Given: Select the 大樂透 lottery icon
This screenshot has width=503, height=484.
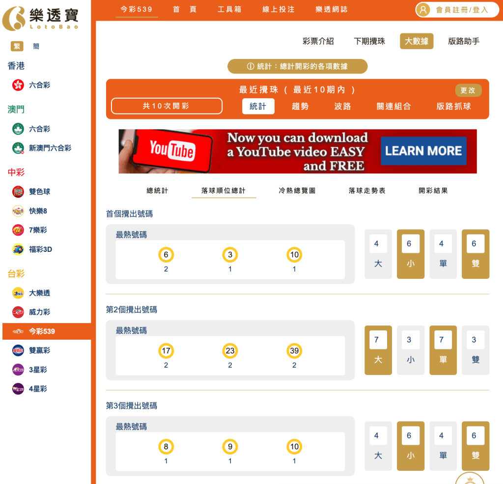Looking at the screenshot, I should click(x=18, y=293).
